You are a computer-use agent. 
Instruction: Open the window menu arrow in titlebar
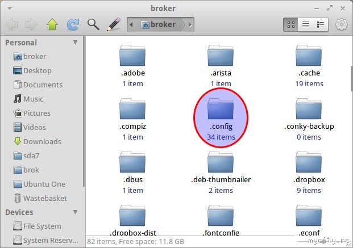coord(10,9)
